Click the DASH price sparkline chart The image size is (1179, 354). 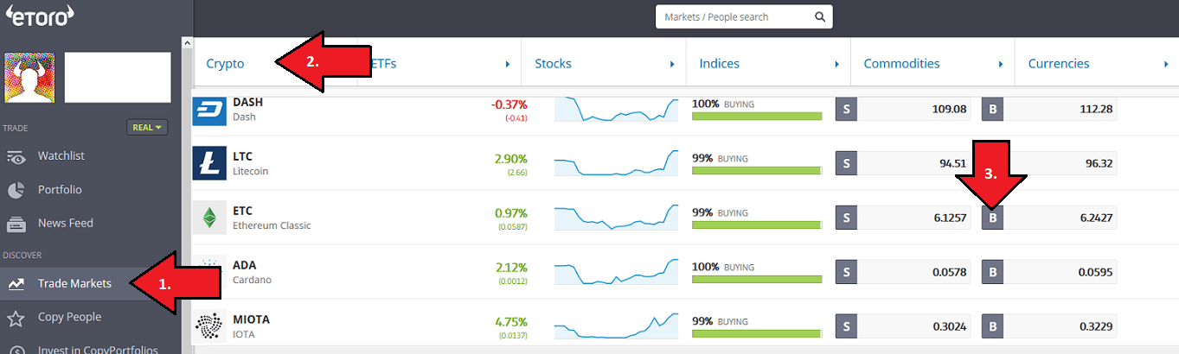tap(615, 110)
